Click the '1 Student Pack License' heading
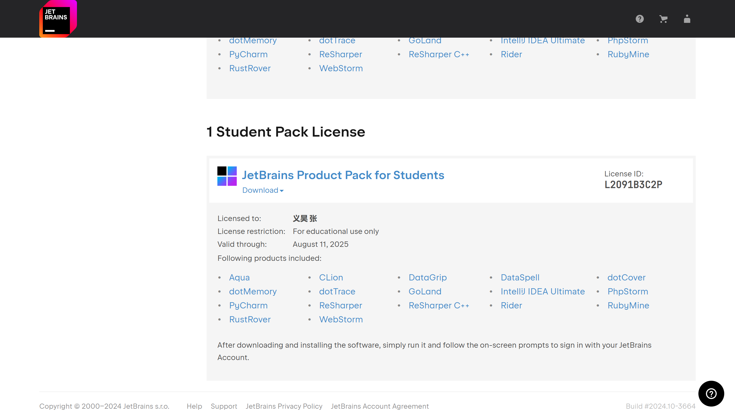 click(286, 132)
